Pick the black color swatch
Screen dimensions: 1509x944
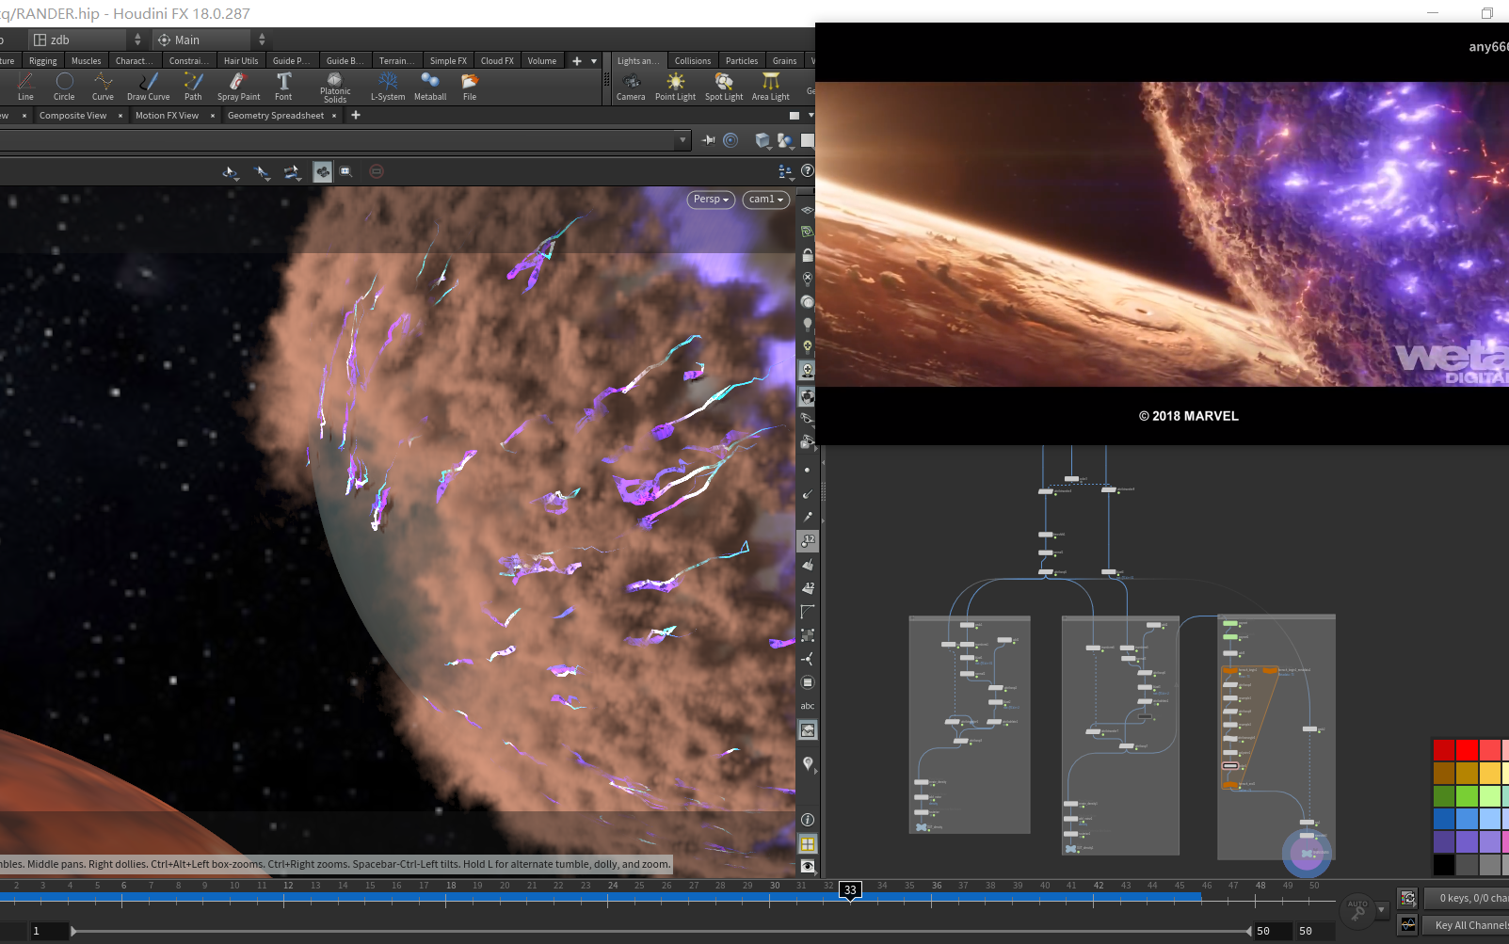click(1444, 864)
